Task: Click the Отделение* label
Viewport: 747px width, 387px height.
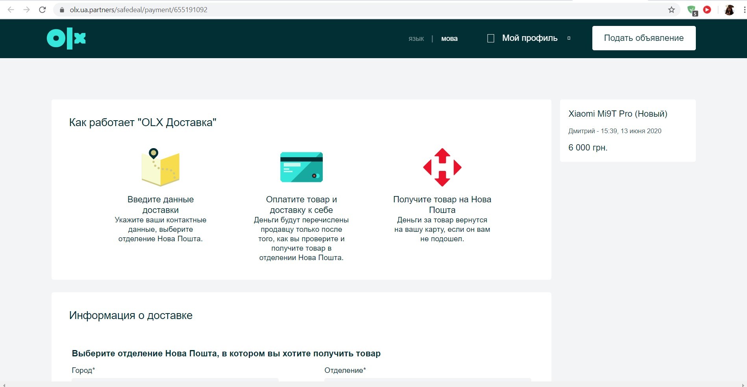Action: 345,370
